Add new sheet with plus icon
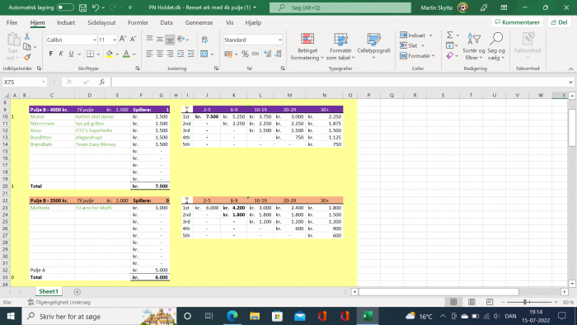Screen dimensions: 577x325 pos(77,291)
